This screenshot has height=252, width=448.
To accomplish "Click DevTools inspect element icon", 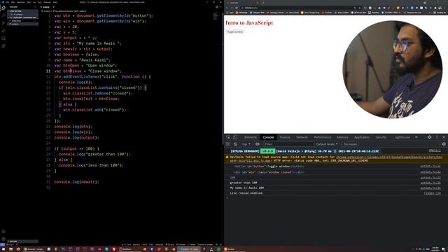I will 228,137.
